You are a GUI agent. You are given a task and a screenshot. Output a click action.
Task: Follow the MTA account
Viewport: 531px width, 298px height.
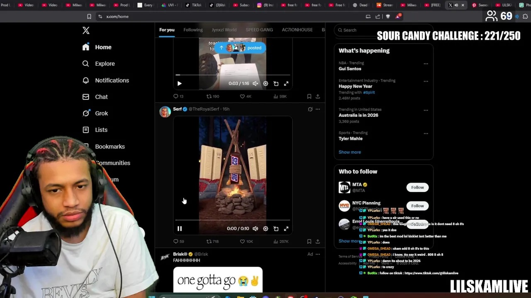point(417,187)
